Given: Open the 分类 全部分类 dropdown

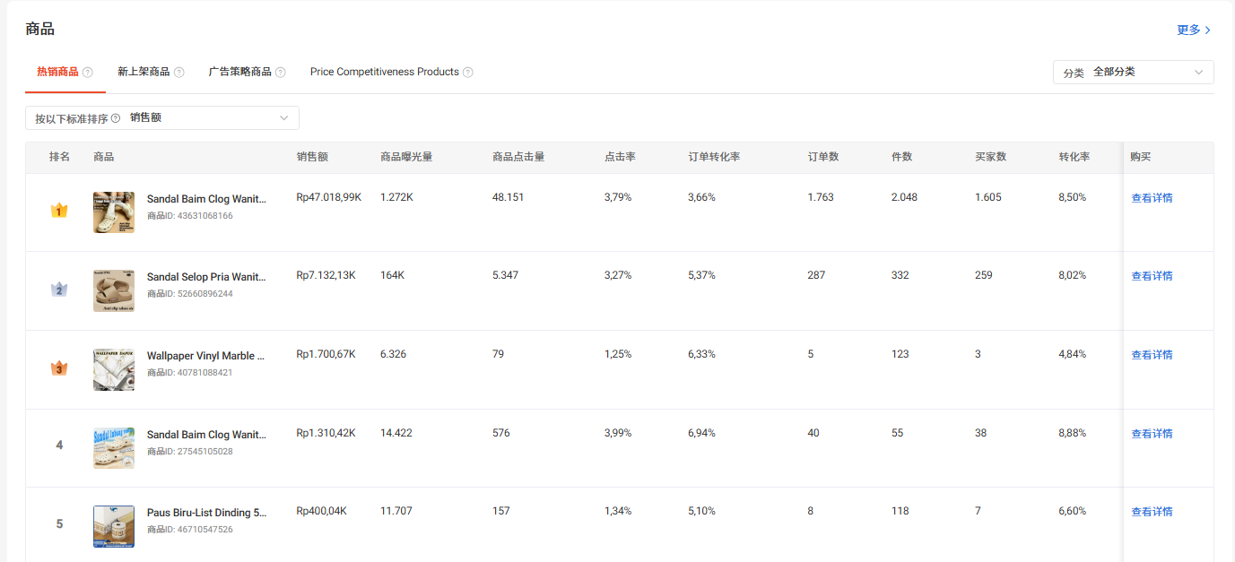Looking at the screenshot, I should [1134, 73].
